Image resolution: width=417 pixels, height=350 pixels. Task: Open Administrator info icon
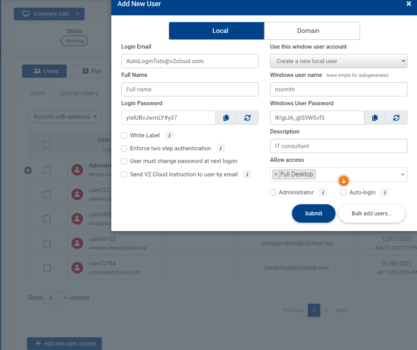pyautogui.click(x=323, y=192)
